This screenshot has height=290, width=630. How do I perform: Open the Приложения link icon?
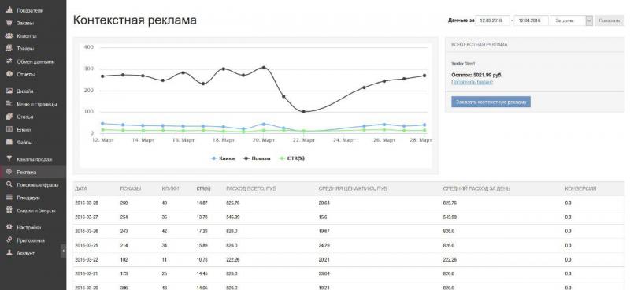point(9,240)
